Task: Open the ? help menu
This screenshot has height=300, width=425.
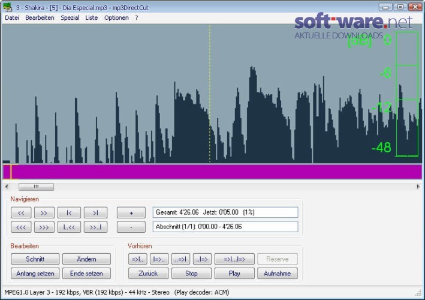Action: (137, 18)
